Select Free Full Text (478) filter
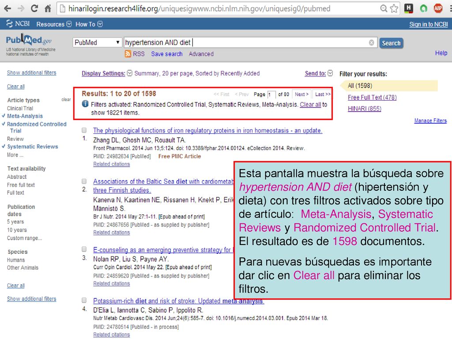Screen dimensions: 452x339 (372, 98)
